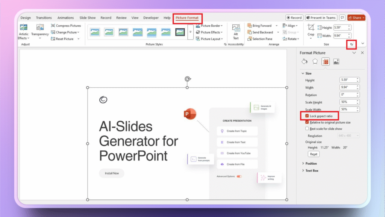Image resolution: width=385 pixels, height=217 pixels.
Task: Switch to the Animations tab
Action: click(65, 17)
